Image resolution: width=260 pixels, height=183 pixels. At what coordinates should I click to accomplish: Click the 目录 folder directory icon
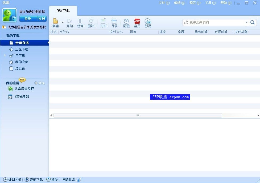pyautogui.click(x=114, y=21)
